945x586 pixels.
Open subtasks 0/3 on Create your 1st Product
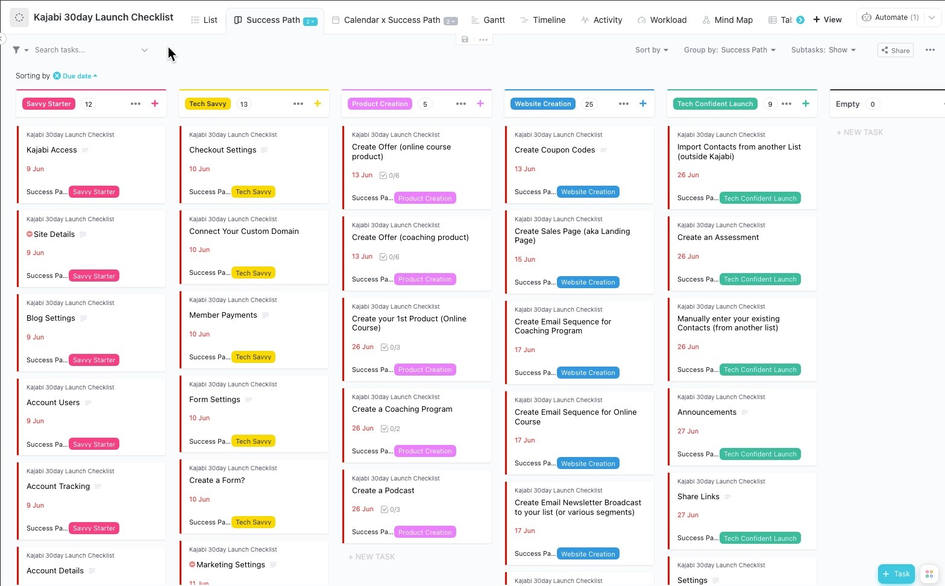point(391,347)
